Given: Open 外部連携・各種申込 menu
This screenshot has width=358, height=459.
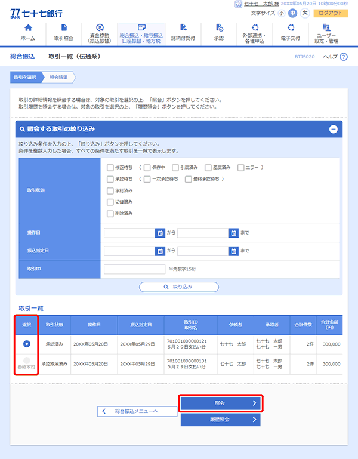Looking at the screenshot, I should [255, 33].
